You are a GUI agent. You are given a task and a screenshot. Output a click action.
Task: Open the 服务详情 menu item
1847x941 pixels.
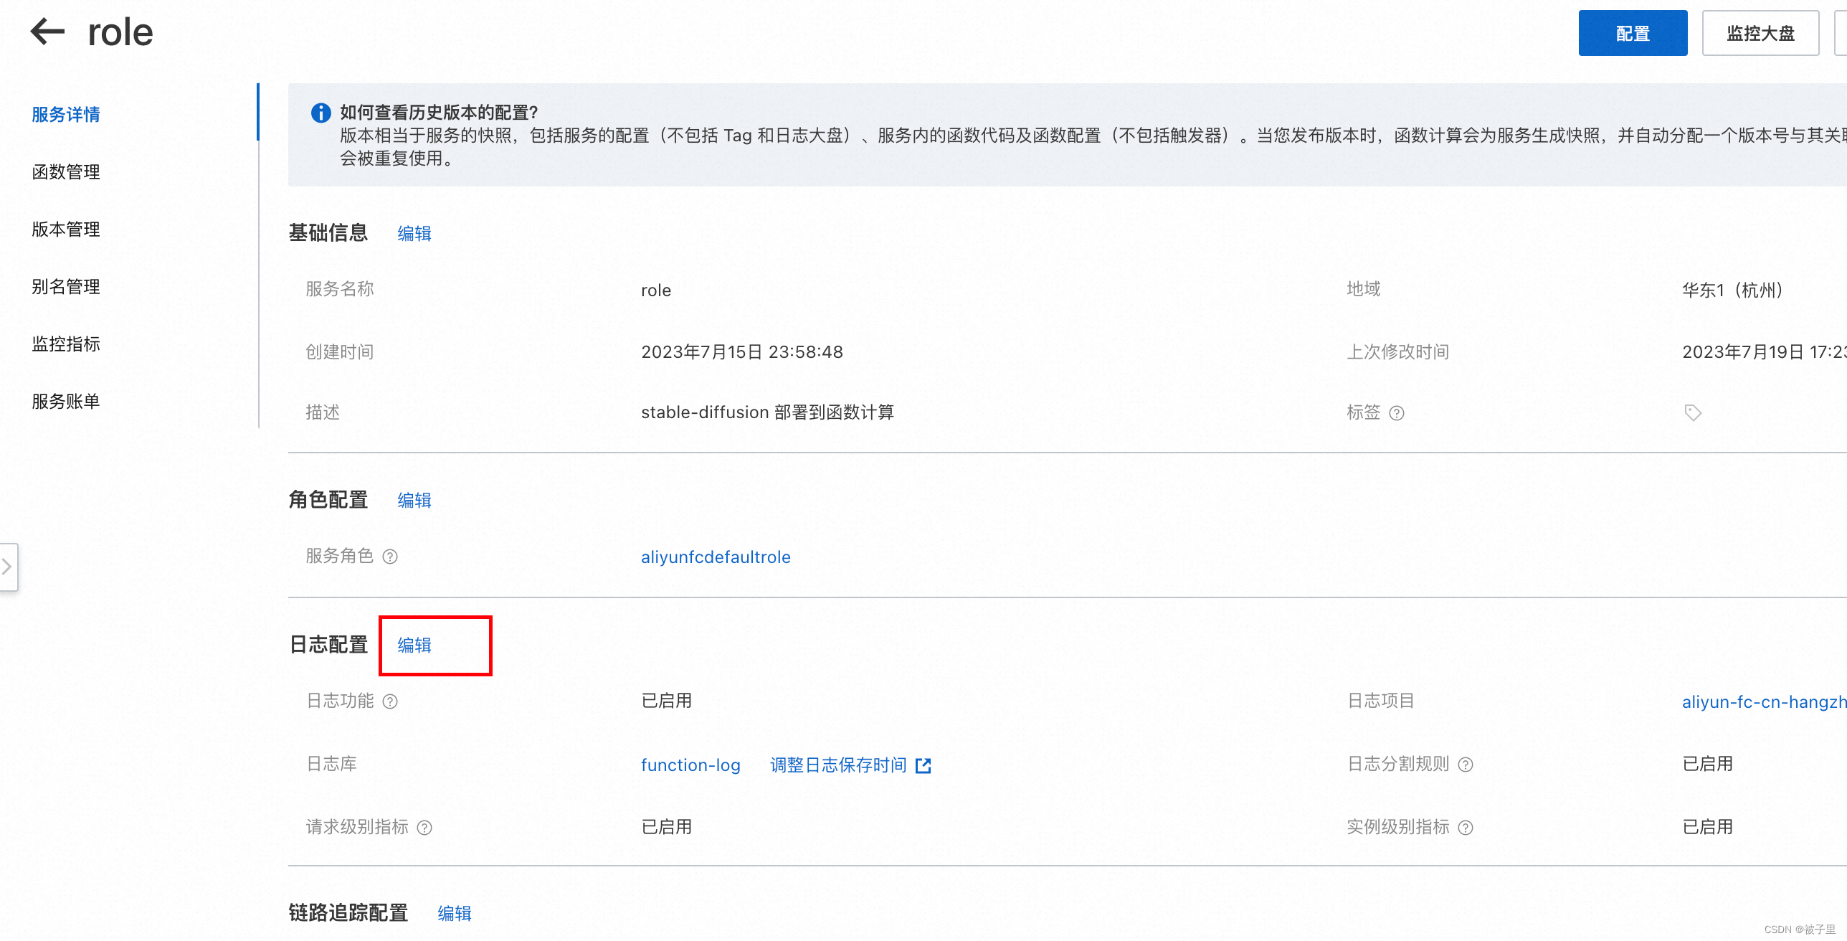[66, 114]
